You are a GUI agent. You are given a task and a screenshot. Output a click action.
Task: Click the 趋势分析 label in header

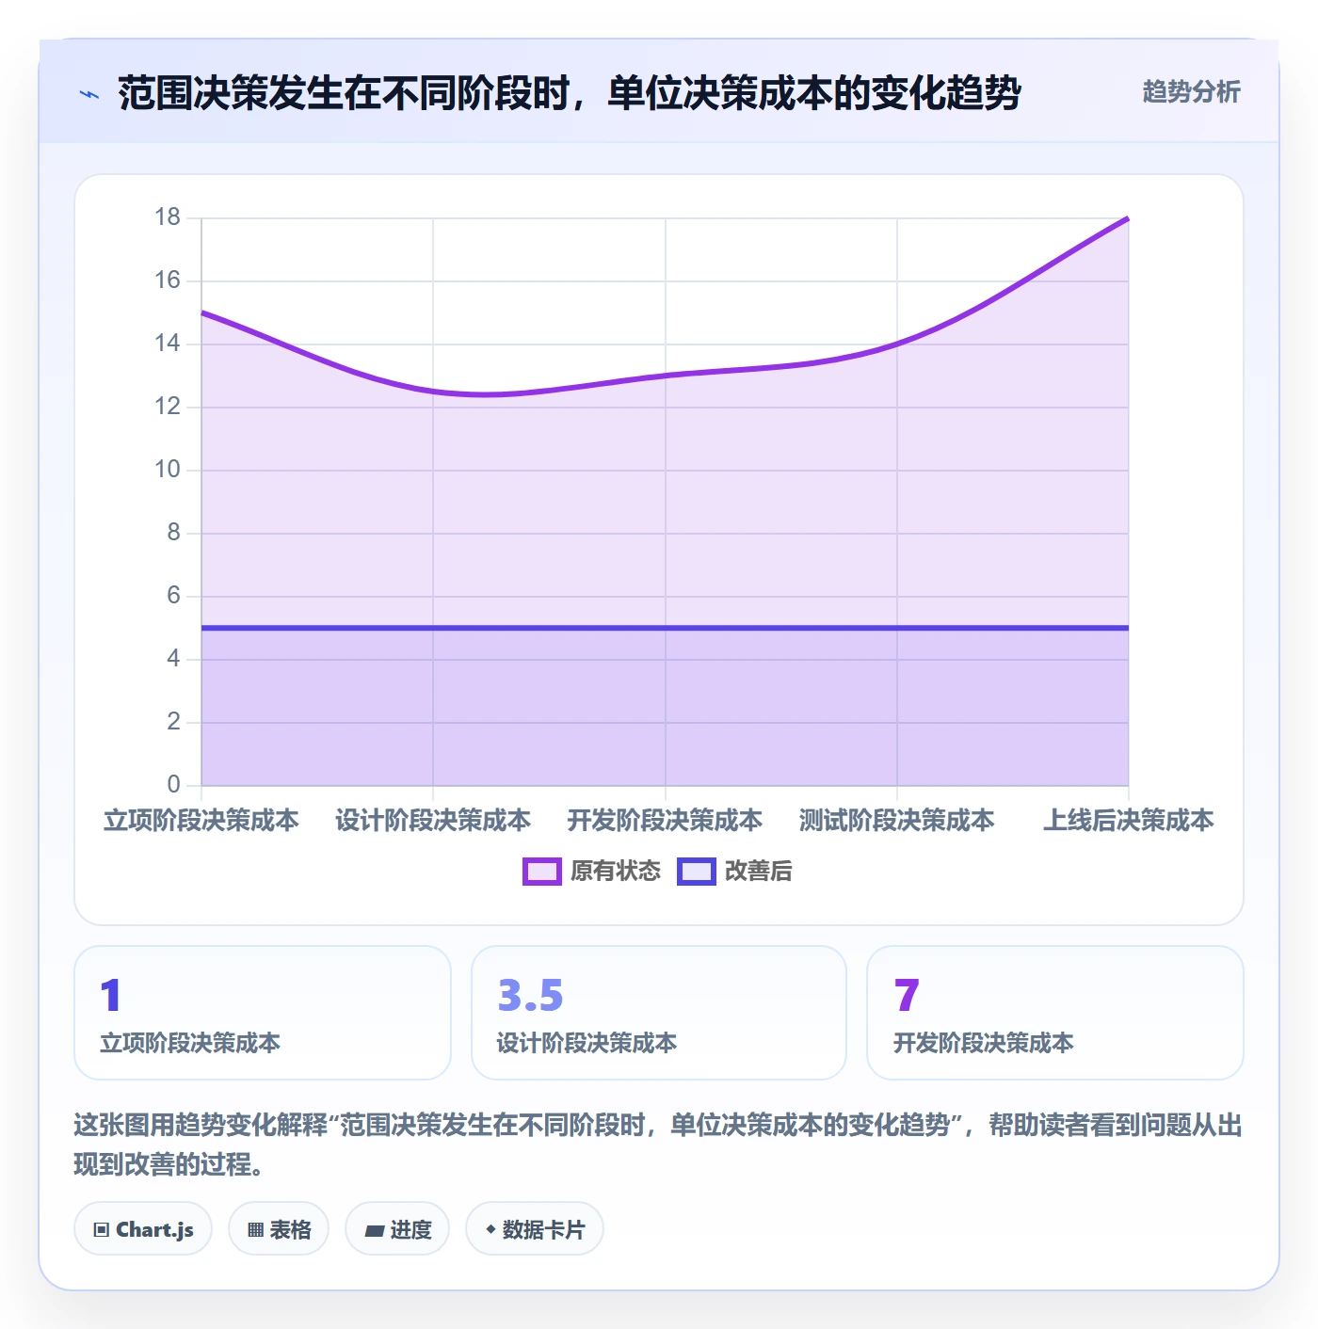pyautogui.click(x=1192, y=92)
